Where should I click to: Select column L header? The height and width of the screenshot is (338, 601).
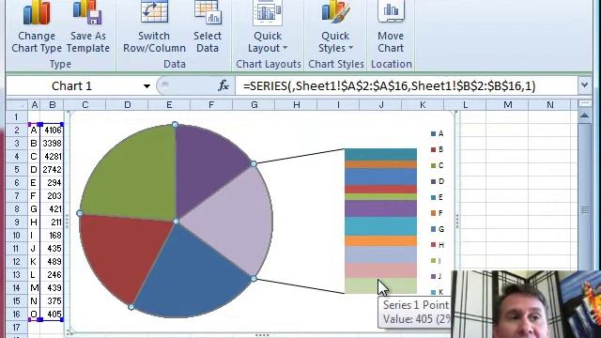[x=465, y=104]
